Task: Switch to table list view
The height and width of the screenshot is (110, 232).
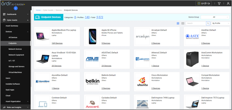Action: coord(183,23)
